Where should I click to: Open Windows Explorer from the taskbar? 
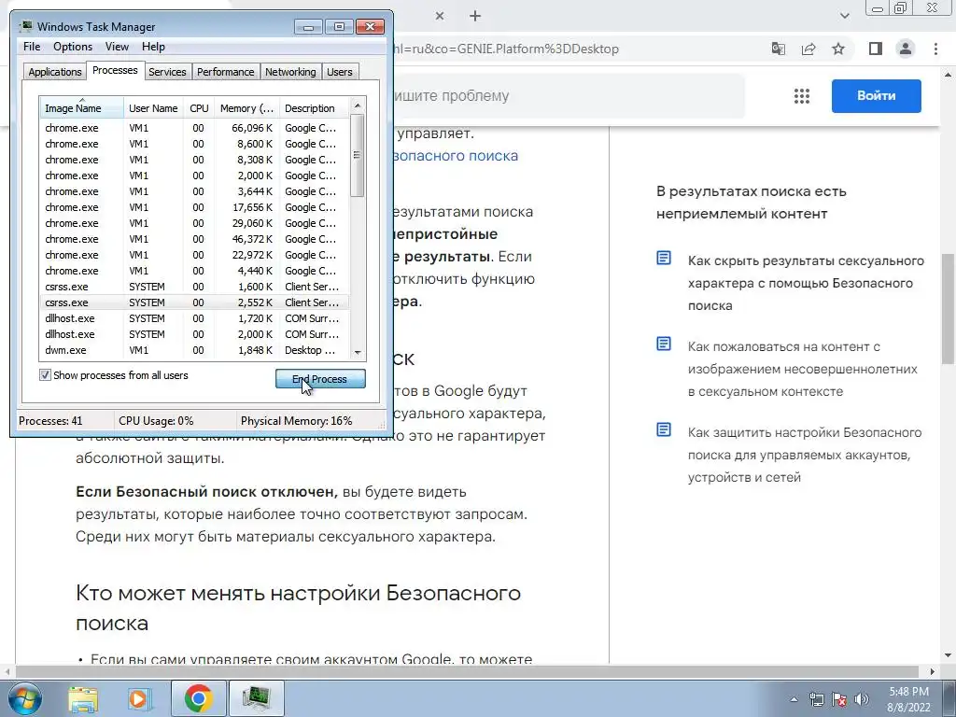83,698
